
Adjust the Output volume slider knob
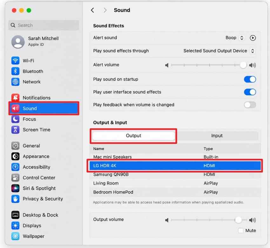(x=238, y=220)
